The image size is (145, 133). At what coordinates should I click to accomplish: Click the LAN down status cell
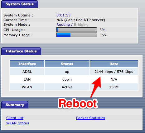pyautogui.click(x=67, y=79)
